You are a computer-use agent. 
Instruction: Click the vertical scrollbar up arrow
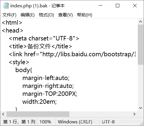tap(140, 22)
